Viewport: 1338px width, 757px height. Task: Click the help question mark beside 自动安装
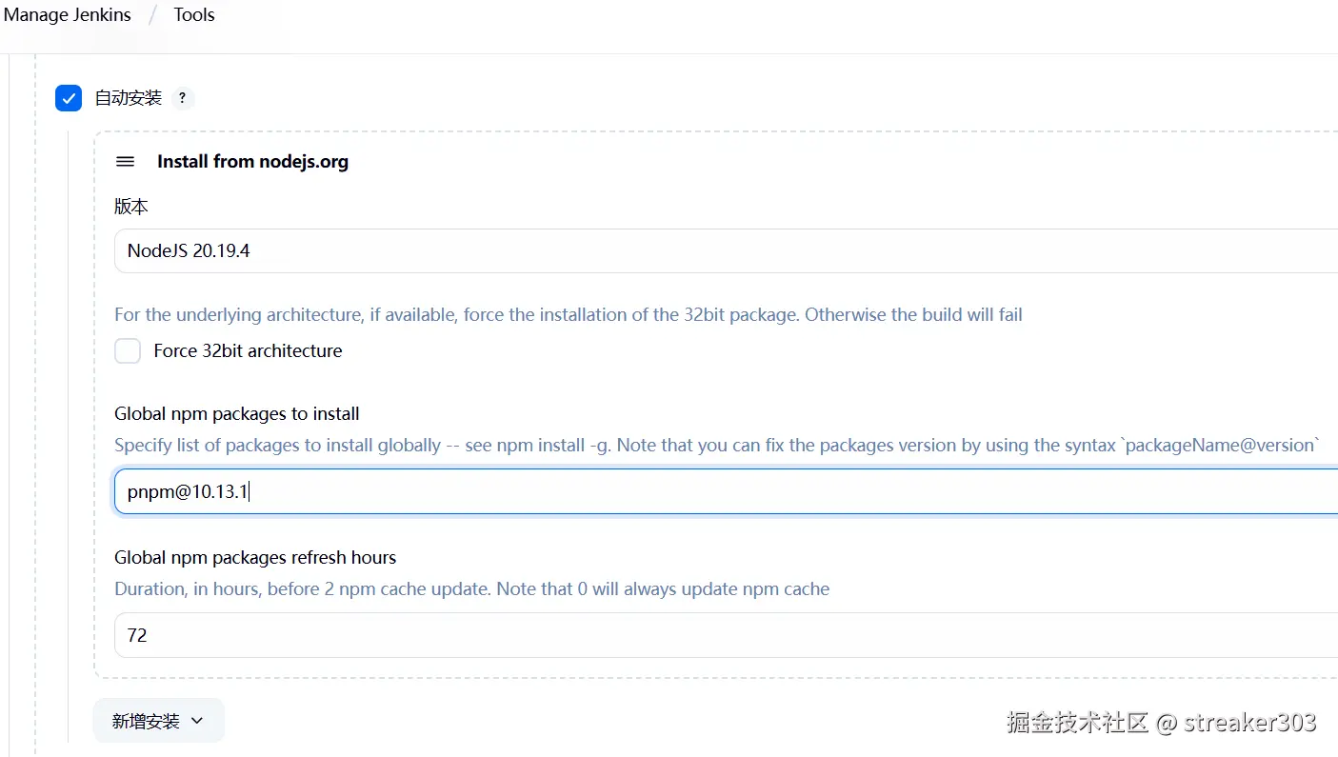pyautogui.click(x=182, y=98)
